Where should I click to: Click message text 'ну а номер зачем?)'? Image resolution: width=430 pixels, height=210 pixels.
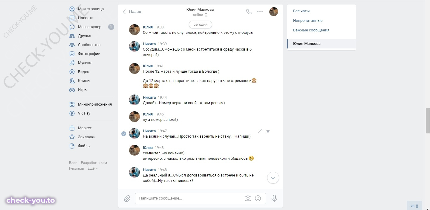(x=160, y=120)
